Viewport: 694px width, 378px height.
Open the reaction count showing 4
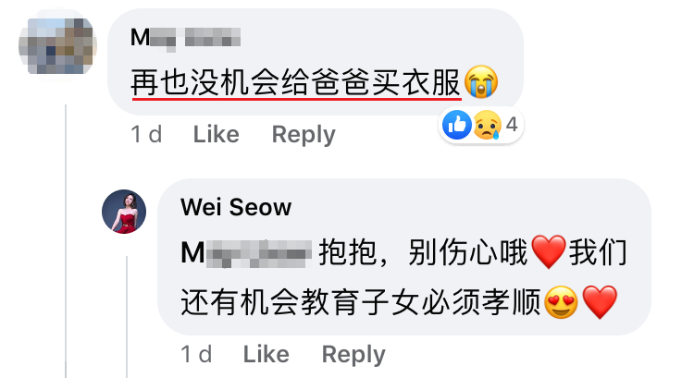(x=512, y=125)
